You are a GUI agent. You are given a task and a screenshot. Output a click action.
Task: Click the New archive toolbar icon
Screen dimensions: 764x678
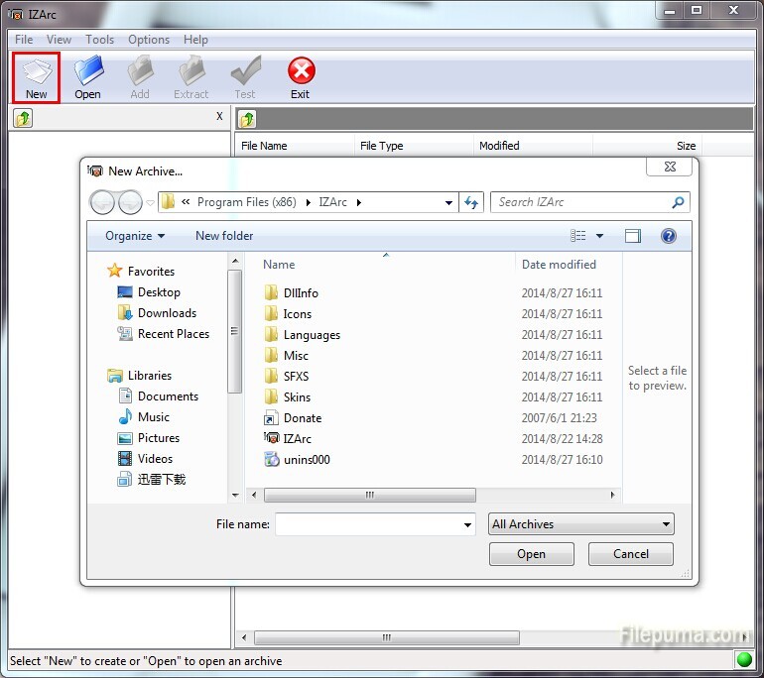(x=37, y=76)
